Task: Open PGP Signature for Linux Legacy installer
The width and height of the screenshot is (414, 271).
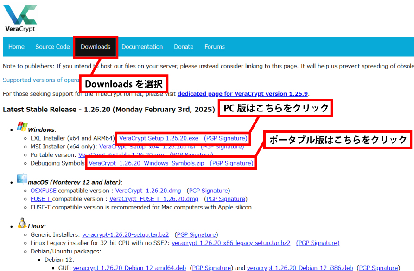Action: point(318,243)
